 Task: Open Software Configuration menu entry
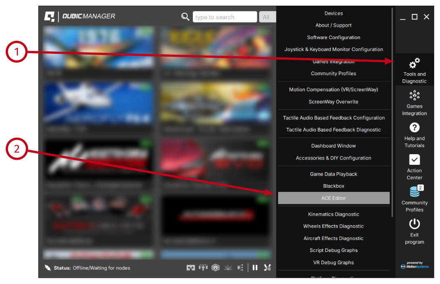tap(333, 37)
